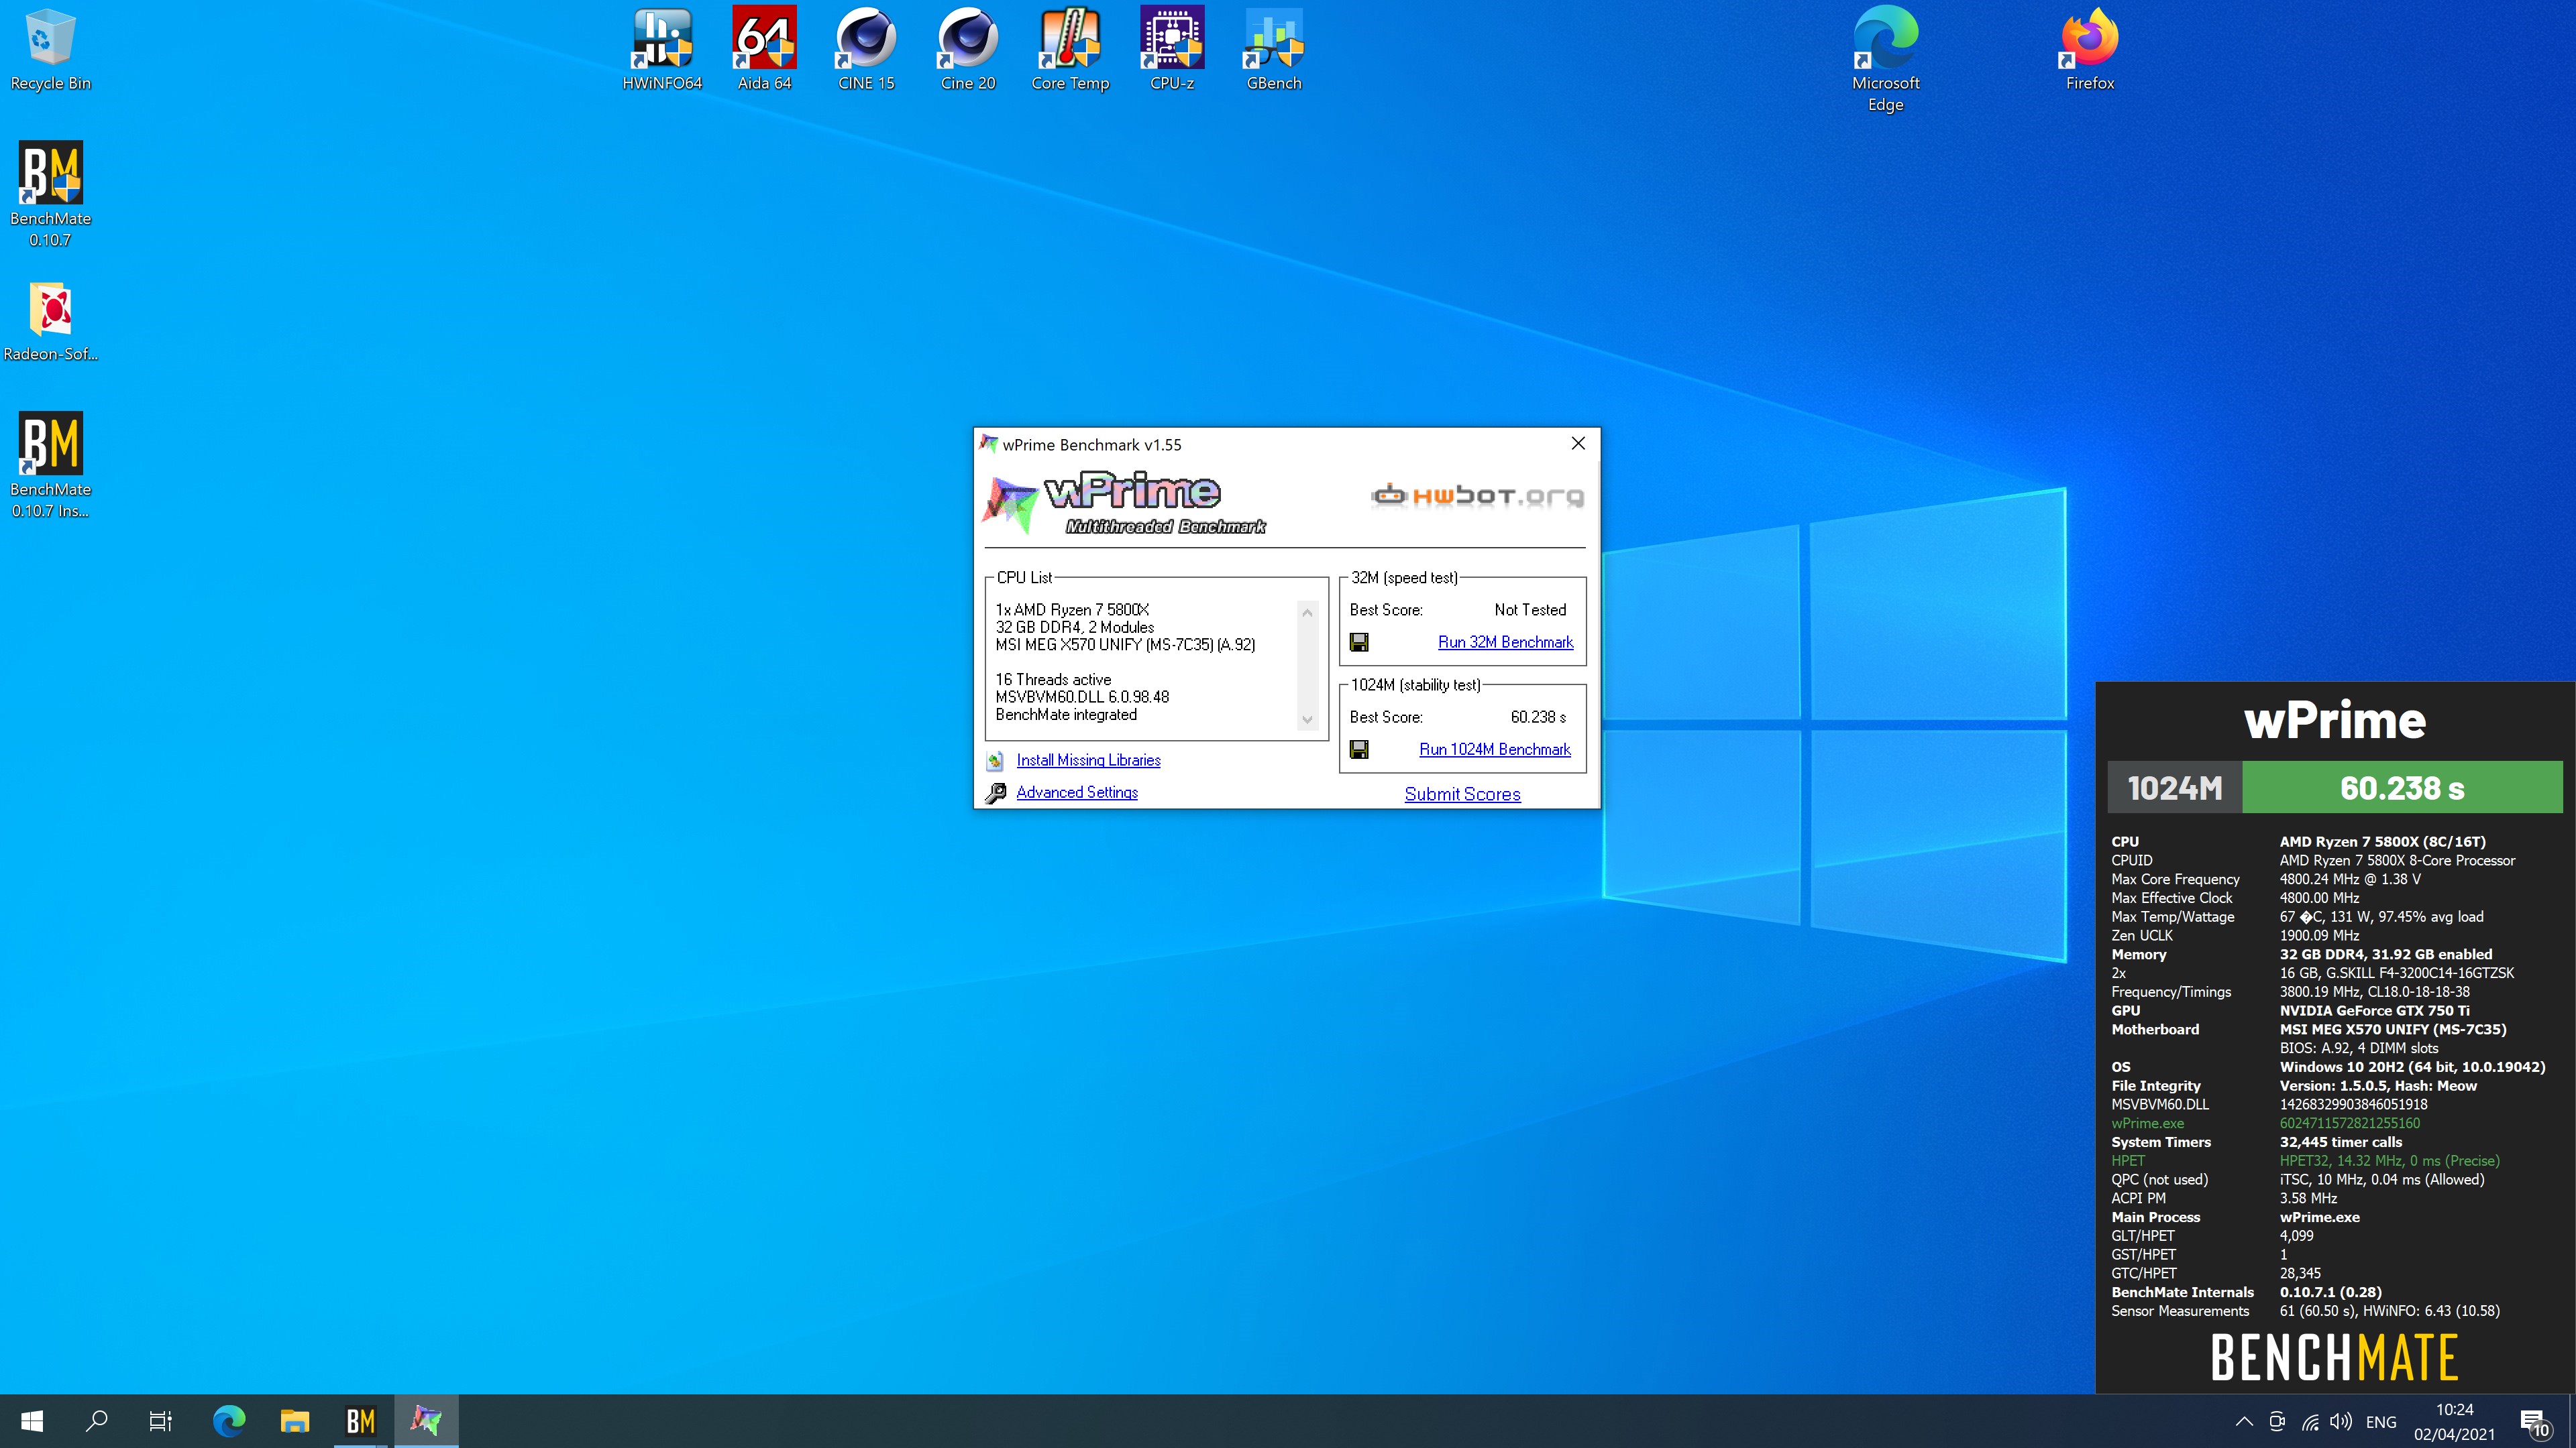Click the HPET timer row in BenchMate
Screen dimensions: 2576x1448
coord(2305,1161)
